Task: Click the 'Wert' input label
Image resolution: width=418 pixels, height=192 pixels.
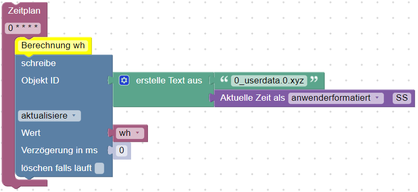Action: [x=31, y=133]
